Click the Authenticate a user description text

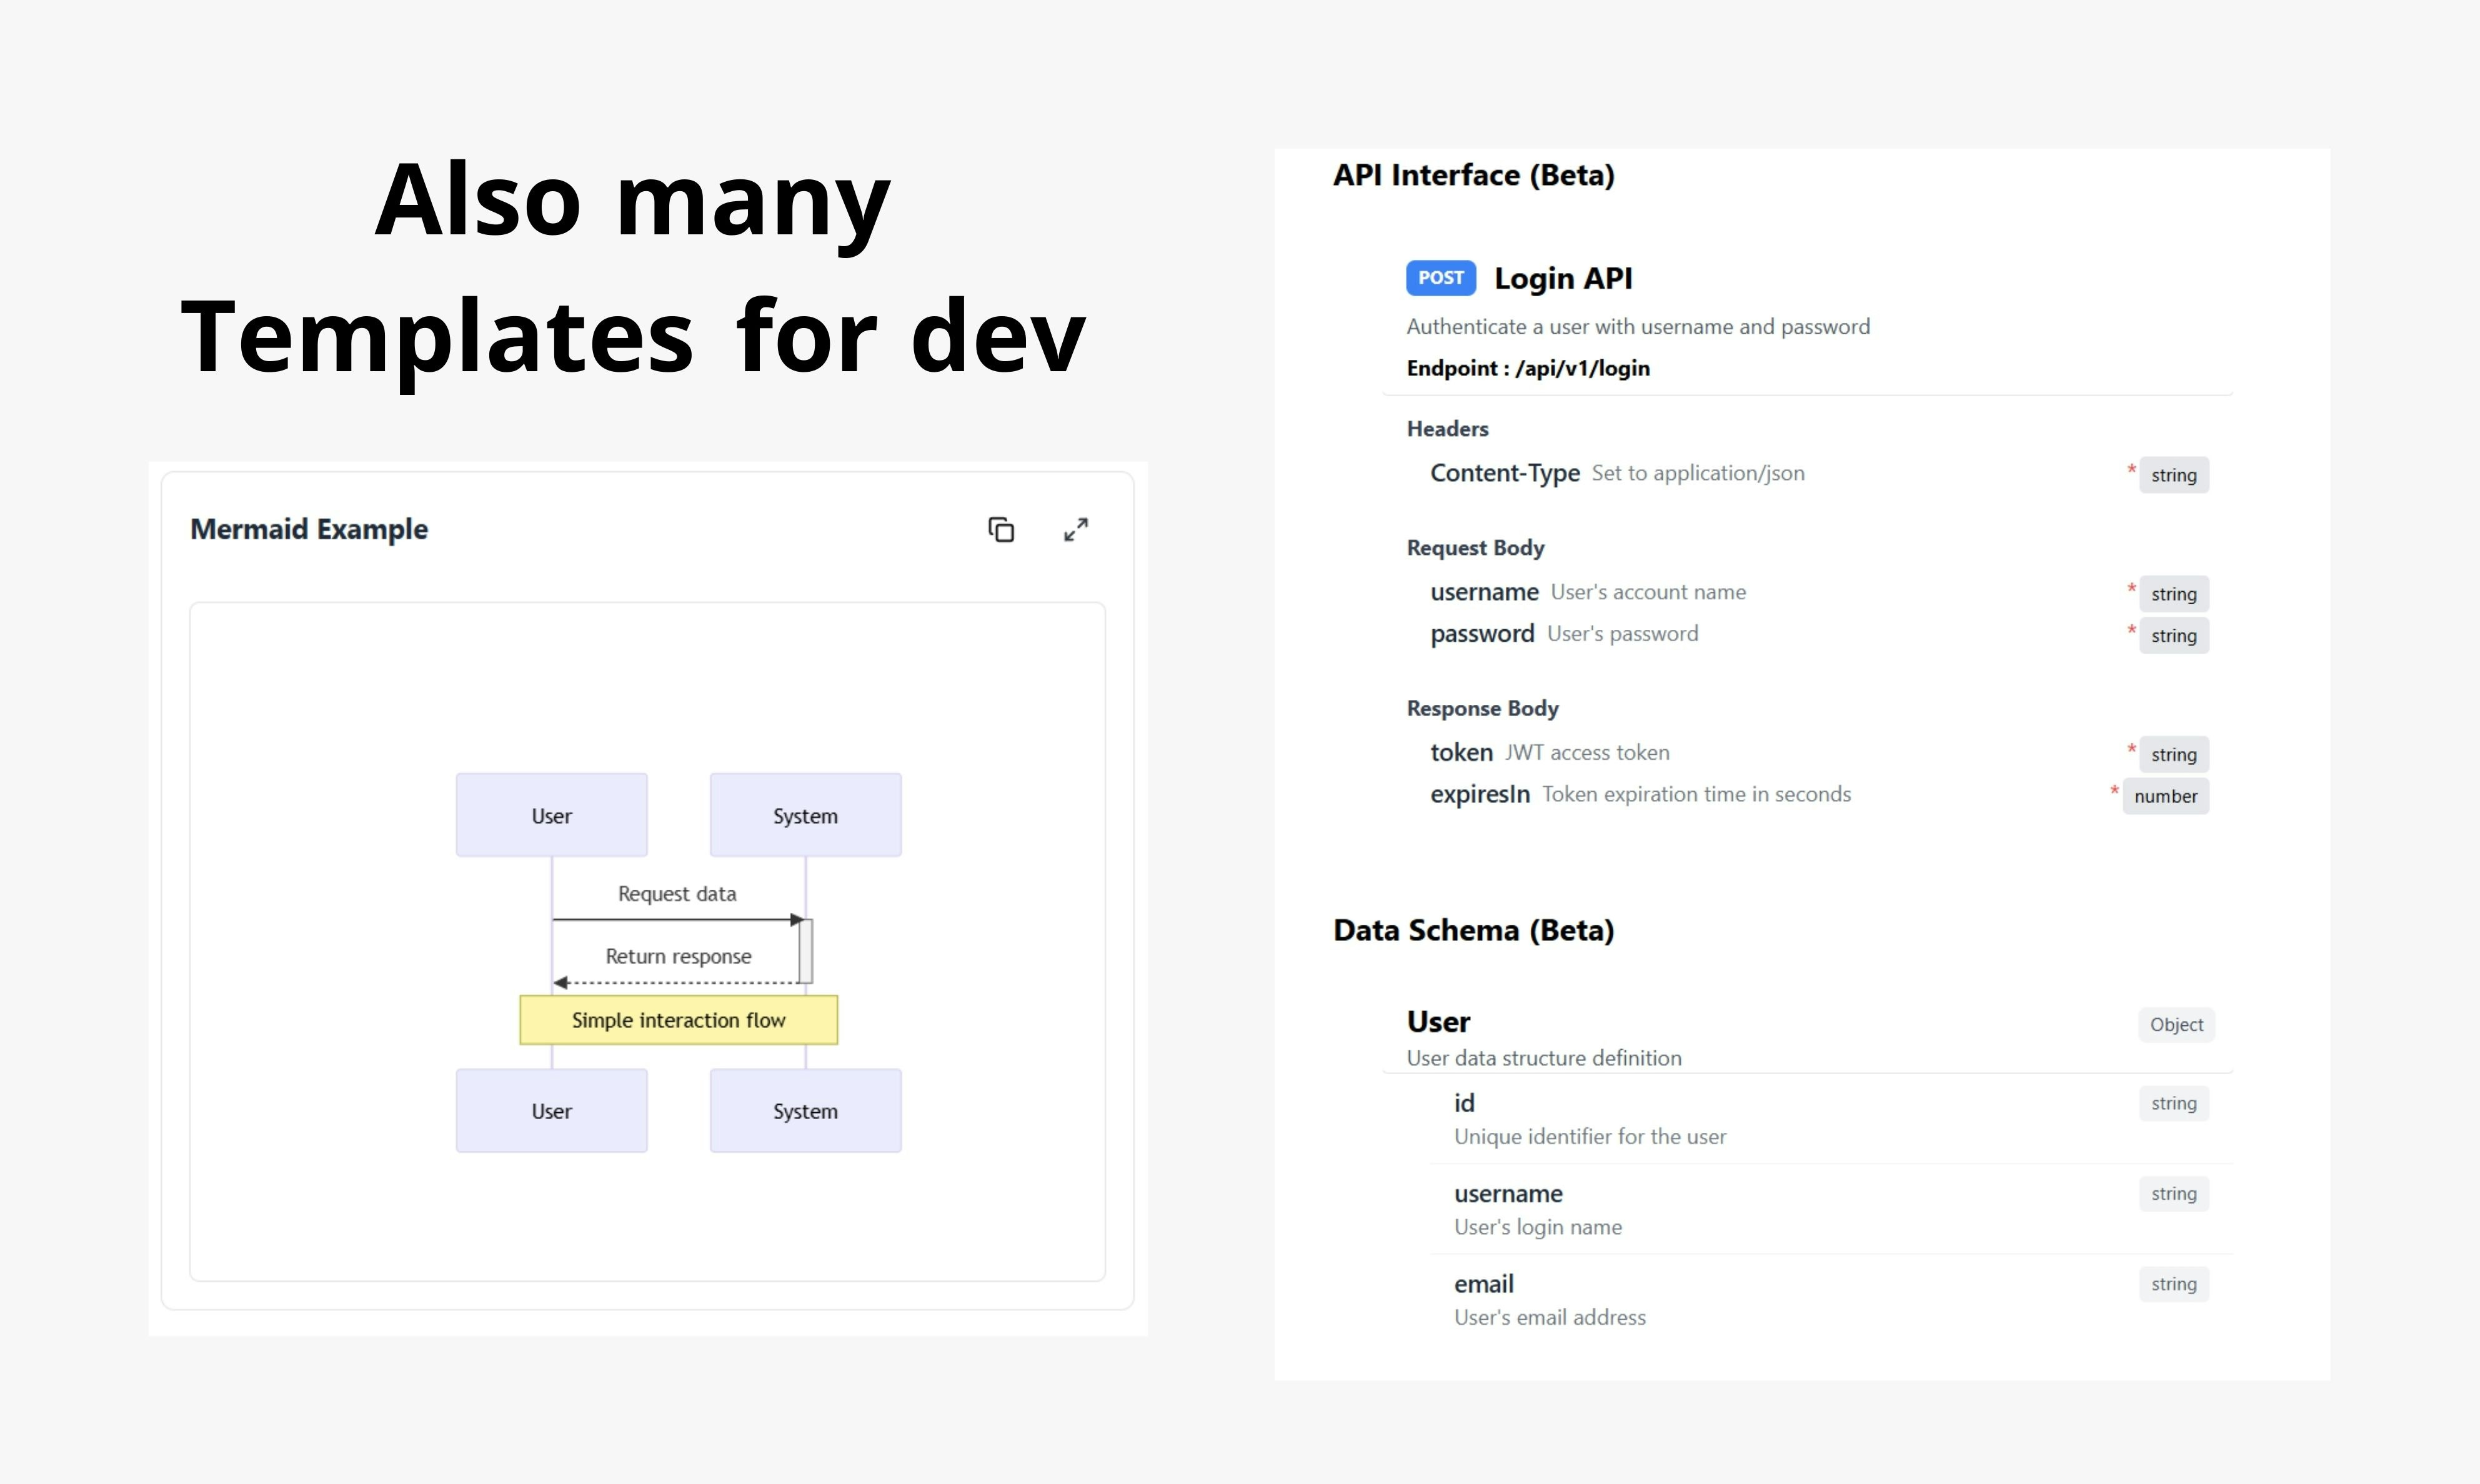1638,327
